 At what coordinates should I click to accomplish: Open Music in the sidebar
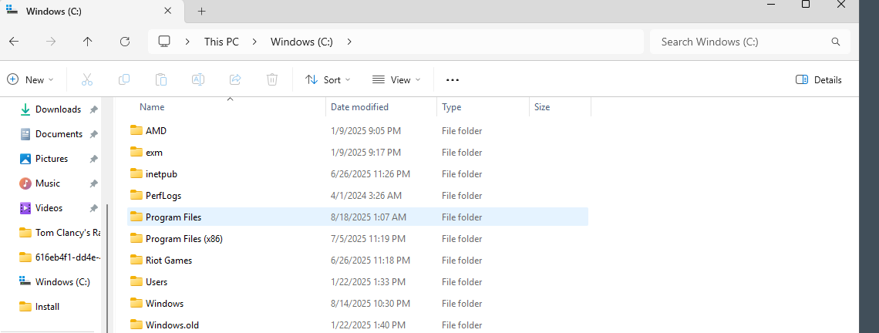(x=47, y=183)
